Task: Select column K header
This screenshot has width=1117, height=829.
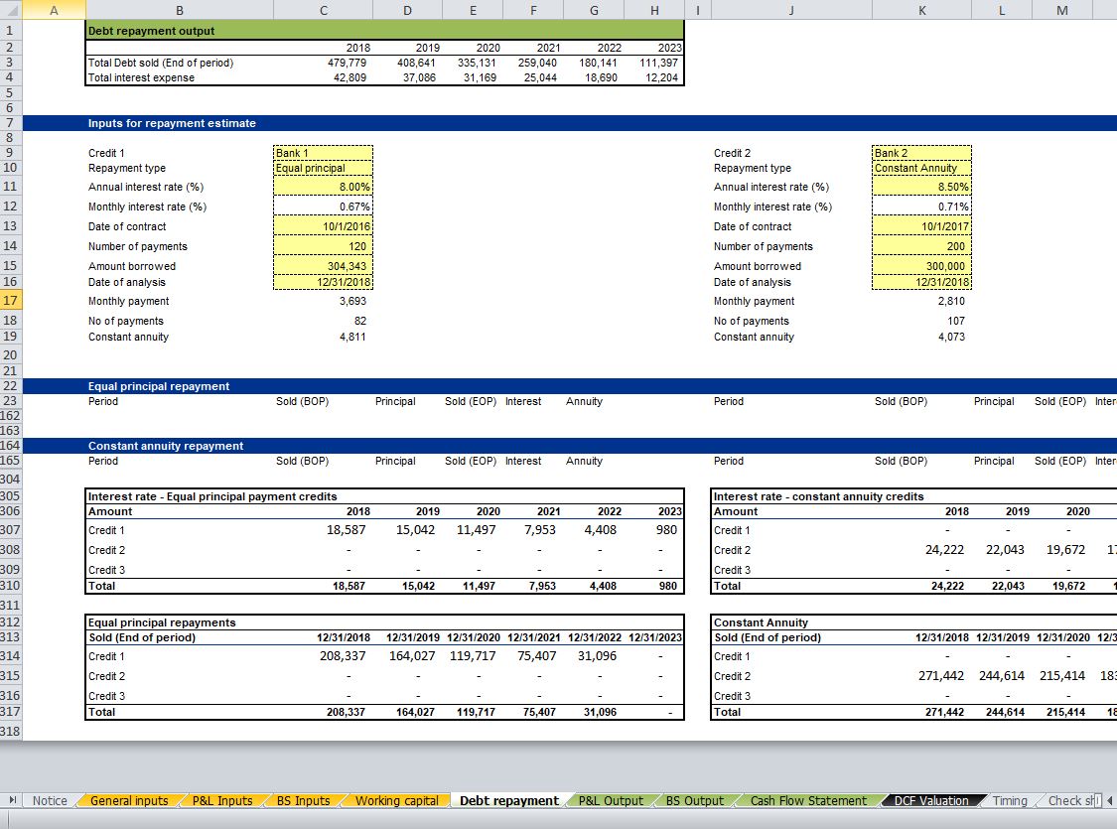Action: coord(921,10)
